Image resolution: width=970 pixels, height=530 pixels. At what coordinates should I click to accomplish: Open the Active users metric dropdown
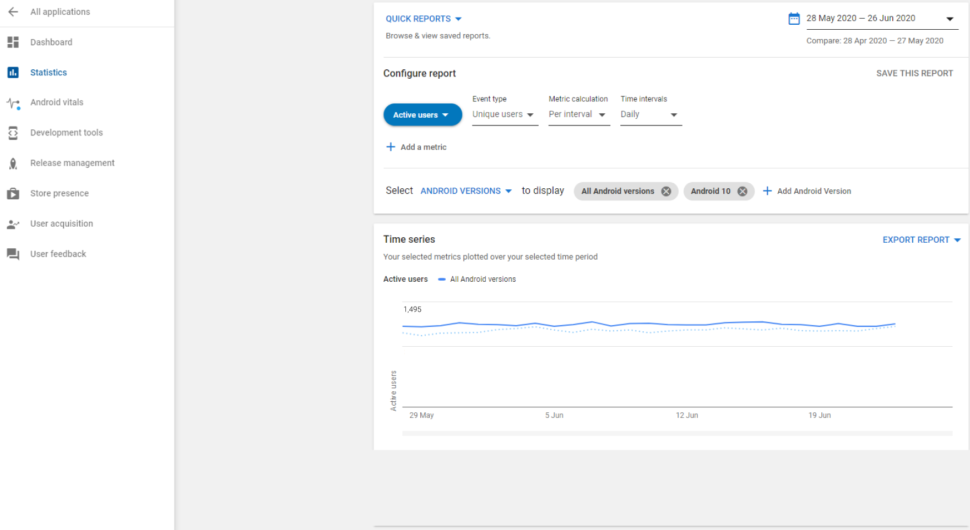click(x=422, y=114)
